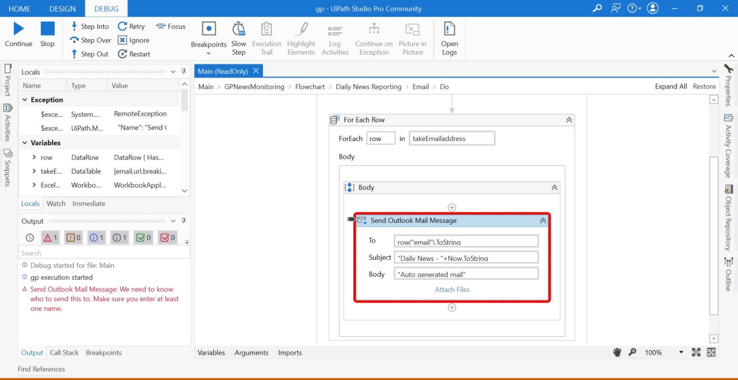Open the Variables panel at bottom
This screenshot has width=738, height=380.
tap(211, 352)
